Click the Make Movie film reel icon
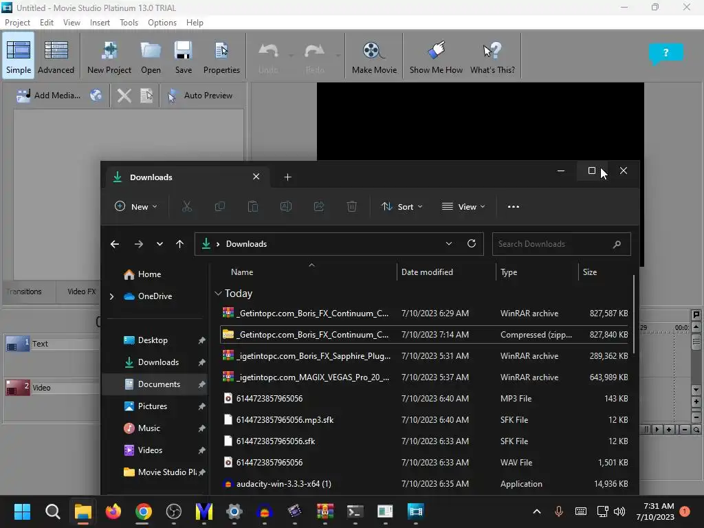The width and height of the screenshot is (704, 528). tap(374, 56)
